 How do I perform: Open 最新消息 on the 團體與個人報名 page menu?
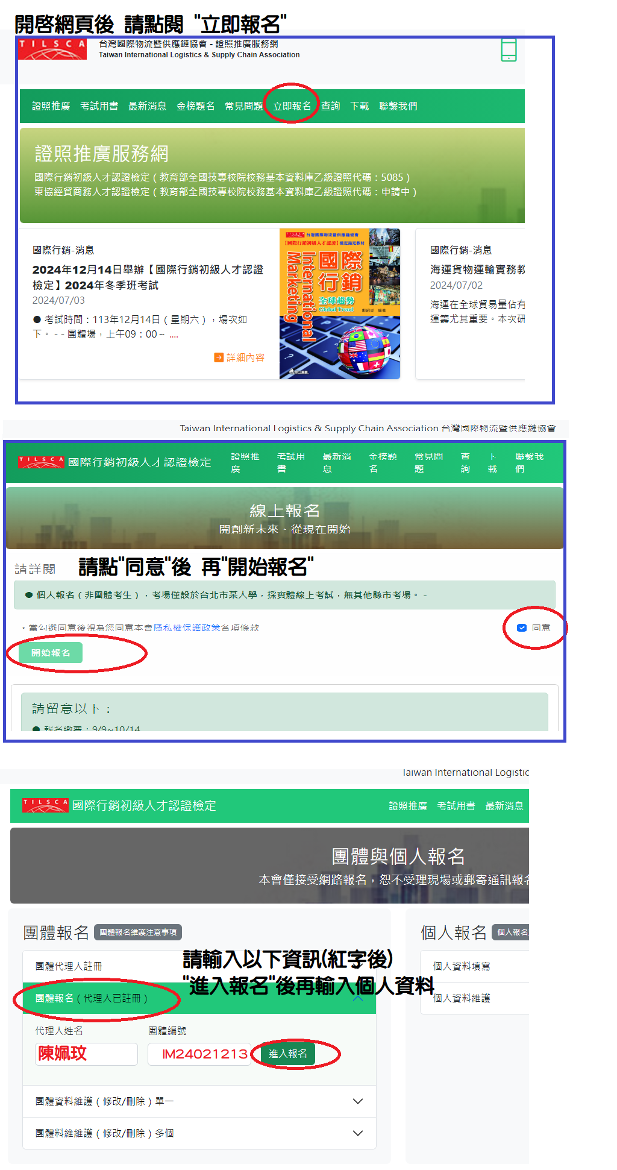[504, 806]
